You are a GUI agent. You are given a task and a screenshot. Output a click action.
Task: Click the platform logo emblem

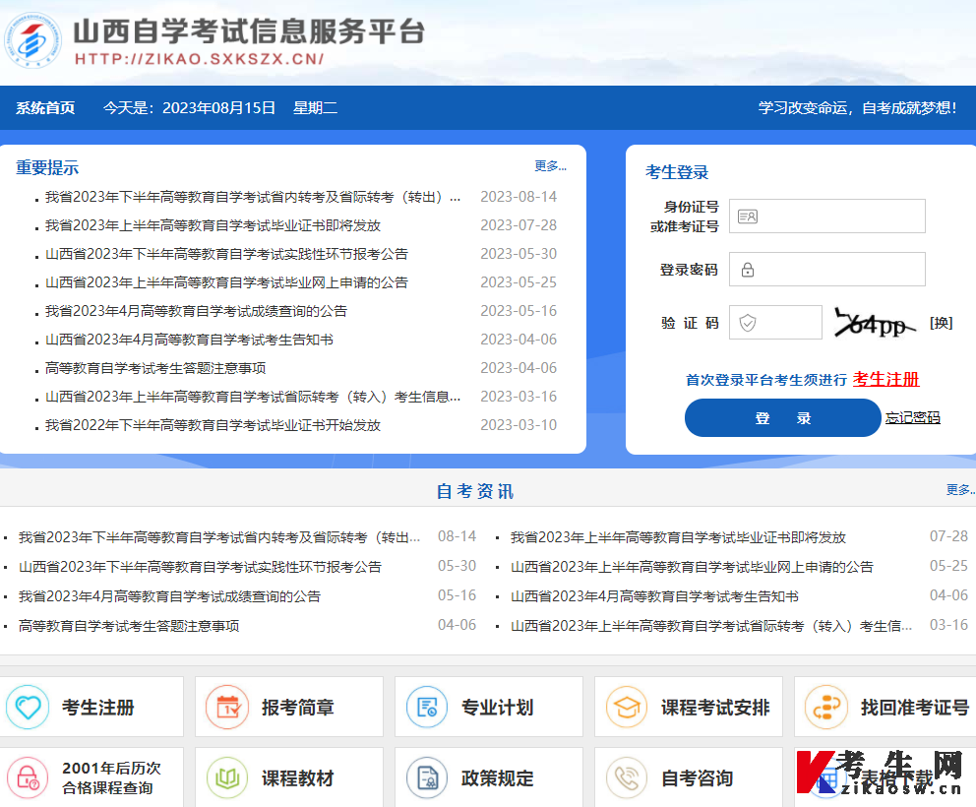click(32, 39)
